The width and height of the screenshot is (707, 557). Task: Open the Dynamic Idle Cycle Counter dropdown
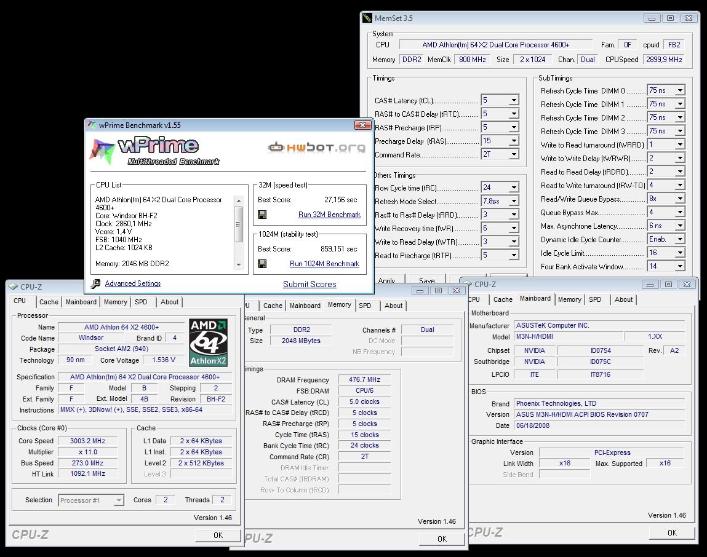click(x=680, y=239)
